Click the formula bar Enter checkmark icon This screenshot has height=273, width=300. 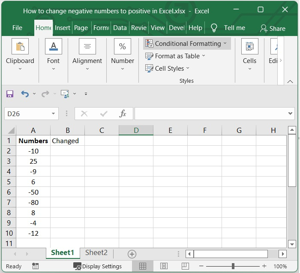(x=104, y=114)
